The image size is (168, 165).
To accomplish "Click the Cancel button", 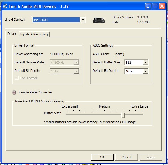I will pyautogui.click(x=127, y=157).
